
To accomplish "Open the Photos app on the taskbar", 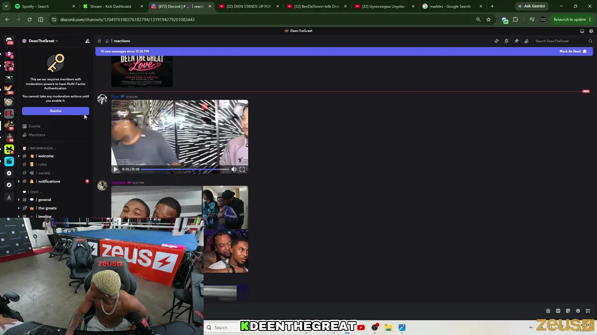I will click(402, 328).
